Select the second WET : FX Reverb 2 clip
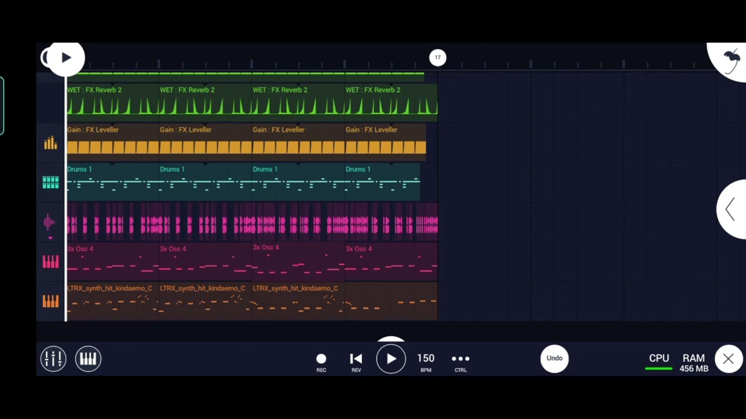Viewport: 746px width, 419px height. point(205,102)
